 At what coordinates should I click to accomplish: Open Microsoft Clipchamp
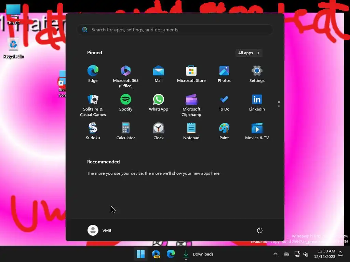(x=191, y=105)
